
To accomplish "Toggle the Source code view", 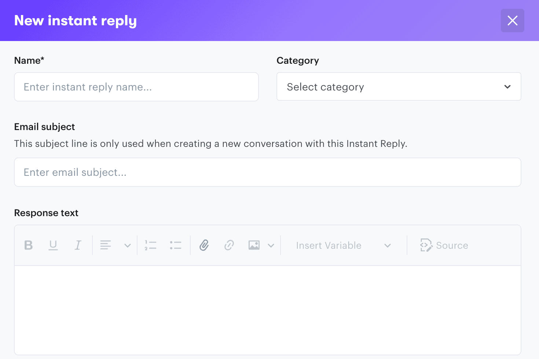I will pos(444,245).
